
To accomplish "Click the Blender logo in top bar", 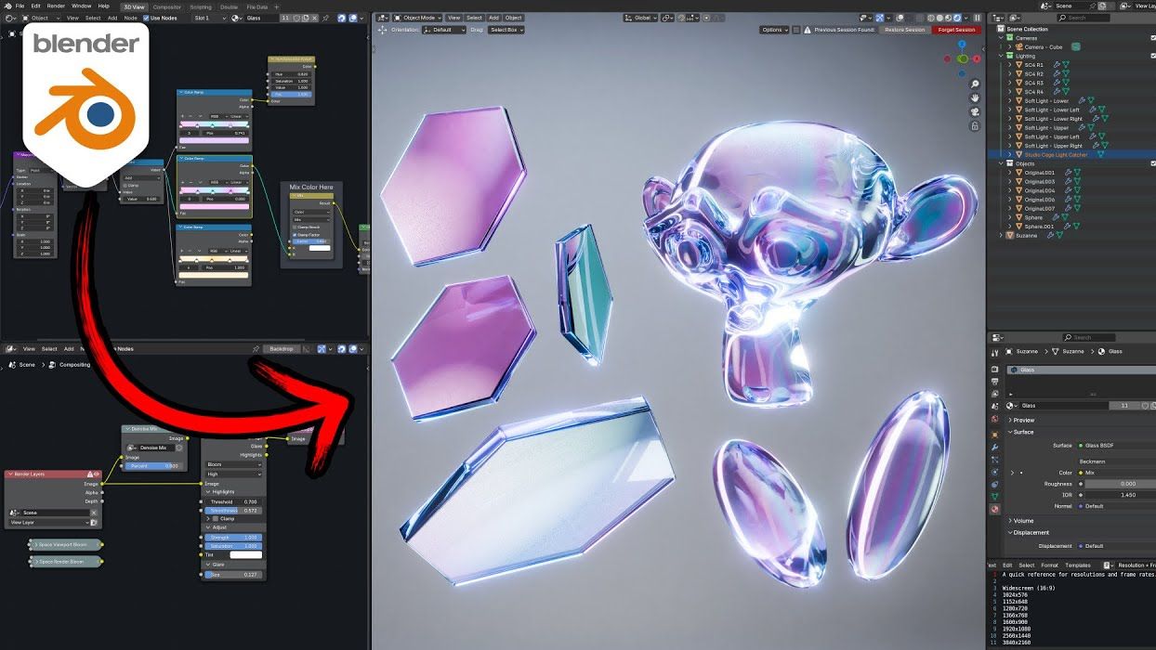I will click(7, 6).
